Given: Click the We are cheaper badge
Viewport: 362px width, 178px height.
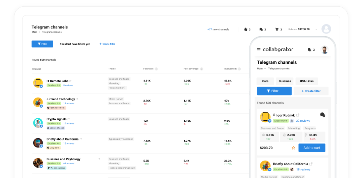Looking at the screenshot, I should pos(56,168).
